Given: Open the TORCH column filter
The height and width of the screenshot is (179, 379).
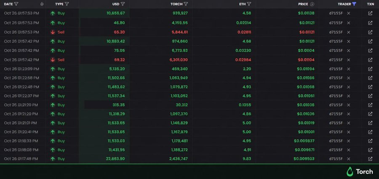Looking at the screenshot, I should pyautogui.click(x=186, y=4).
